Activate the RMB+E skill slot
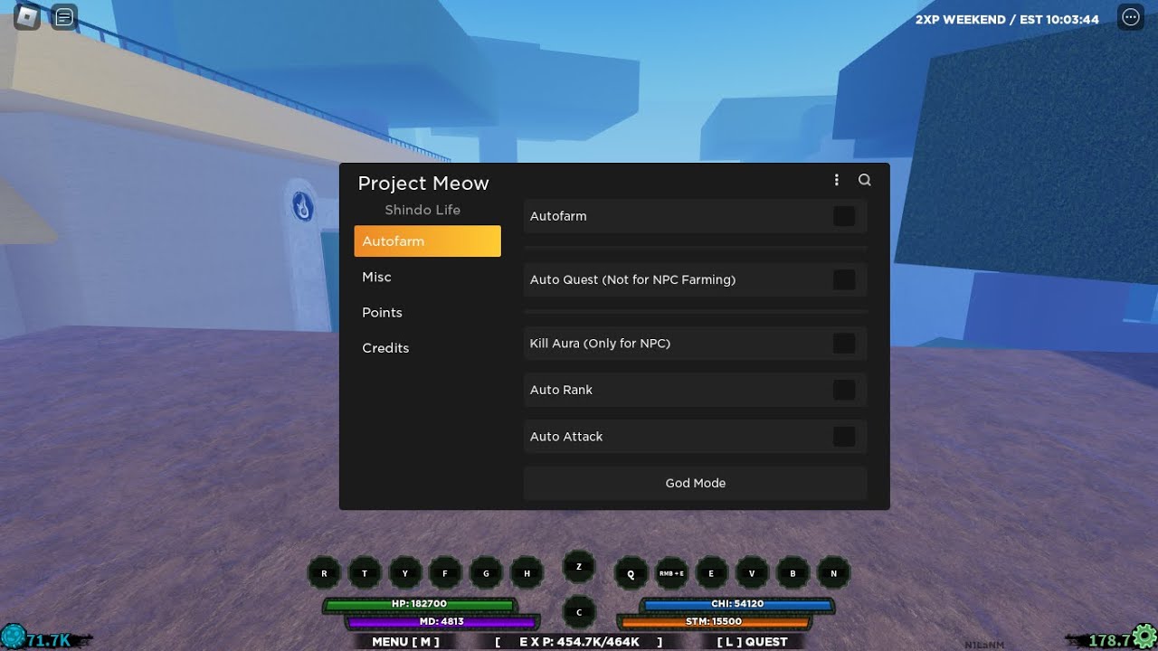The width and height of the screenshot is (1158, 651). [x=671, y=573]
